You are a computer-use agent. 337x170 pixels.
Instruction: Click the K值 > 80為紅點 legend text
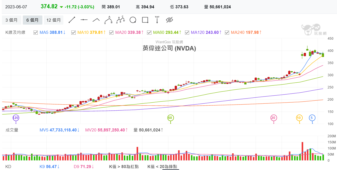click(x=124, y=167)
